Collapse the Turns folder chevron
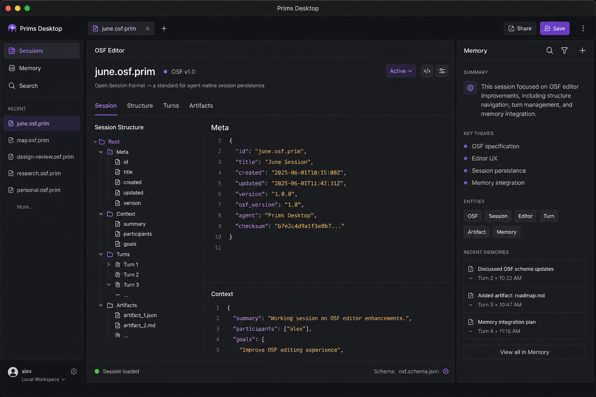 101,254
